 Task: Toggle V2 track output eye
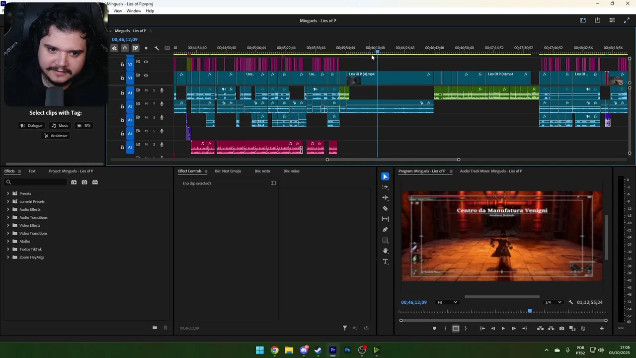(x=146, y=62)
